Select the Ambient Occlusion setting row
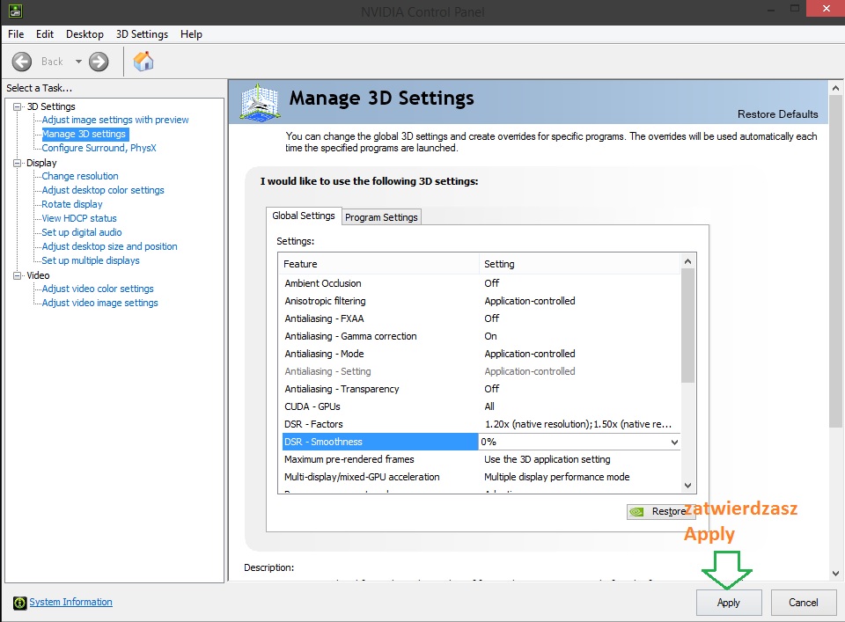Image resolution: width=845 pixels, height=622 pixels. 323,283
